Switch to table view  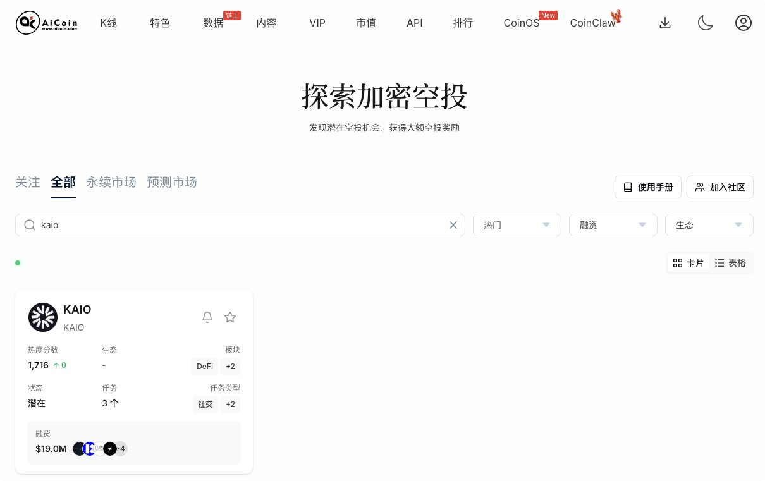[730, 263]
